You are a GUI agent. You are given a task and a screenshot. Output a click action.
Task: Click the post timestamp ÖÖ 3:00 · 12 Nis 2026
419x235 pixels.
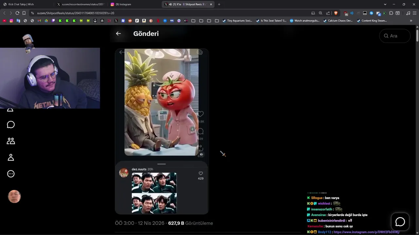click(x=139, y=223)
